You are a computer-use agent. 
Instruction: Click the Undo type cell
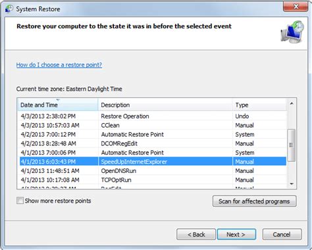(242, 116)
